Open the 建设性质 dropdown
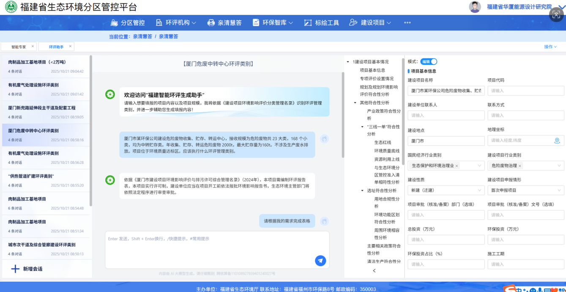The height and width of the screenshot is (292, 566). point(446,190)
